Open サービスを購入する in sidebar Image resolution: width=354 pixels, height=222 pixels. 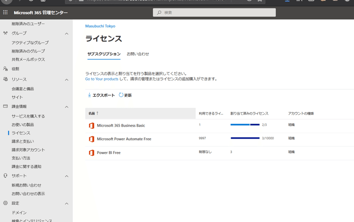tap(28, 116)
